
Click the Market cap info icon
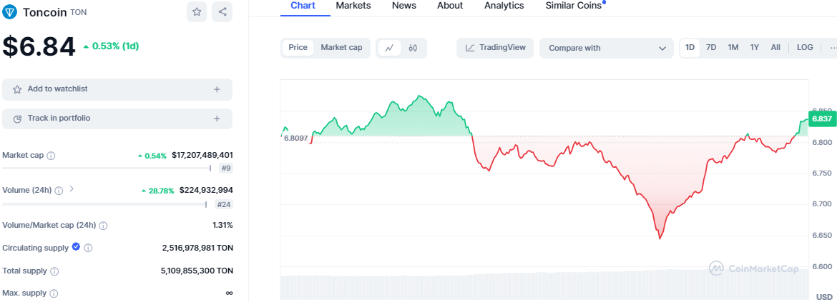tap(52, 156)
